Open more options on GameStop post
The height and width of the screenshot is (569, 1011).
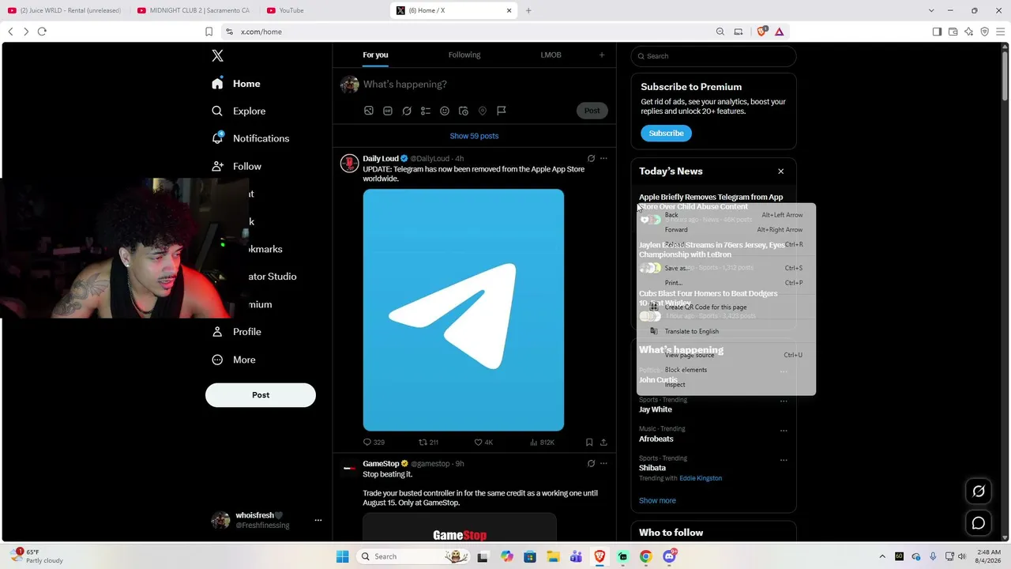(603, 464)
